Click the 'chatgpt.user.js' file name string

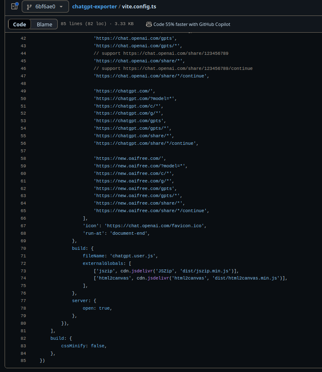(133, 256)
